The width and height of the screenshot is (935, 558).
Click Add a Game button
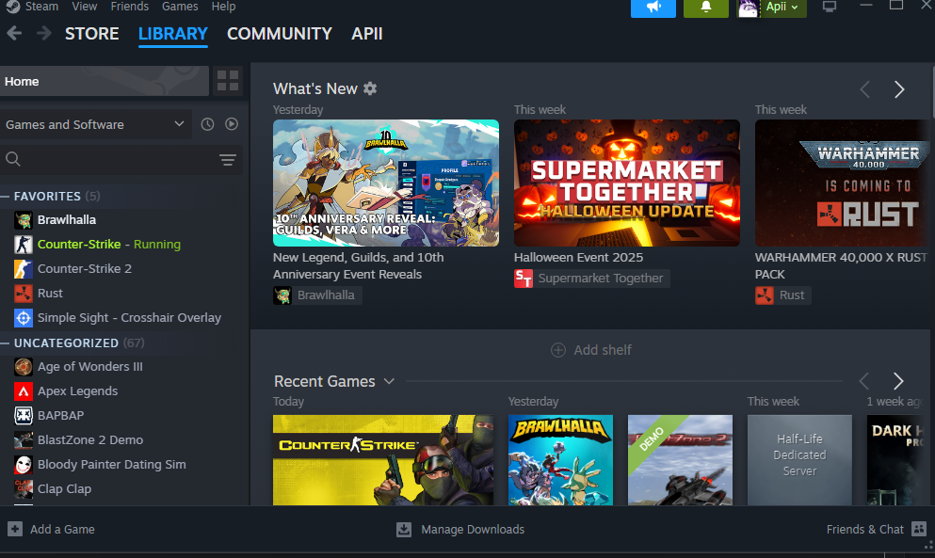(52, 529)
